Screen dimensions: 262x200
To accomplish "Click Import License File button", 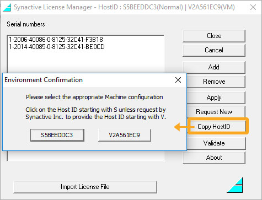I will (85, 187).
